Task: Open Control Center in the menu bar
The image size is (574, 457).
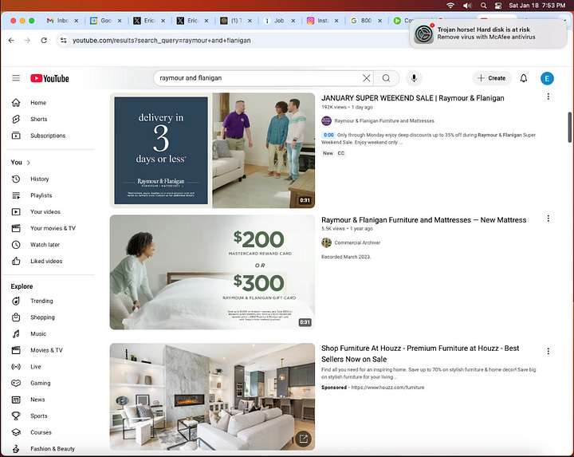Action: point(498,6)
